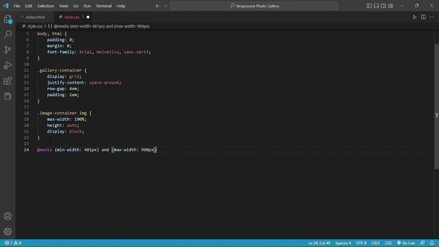Click on 'display: block;' line
The width and height of the screenshot is (439, 247).
(x=66, y=132)
